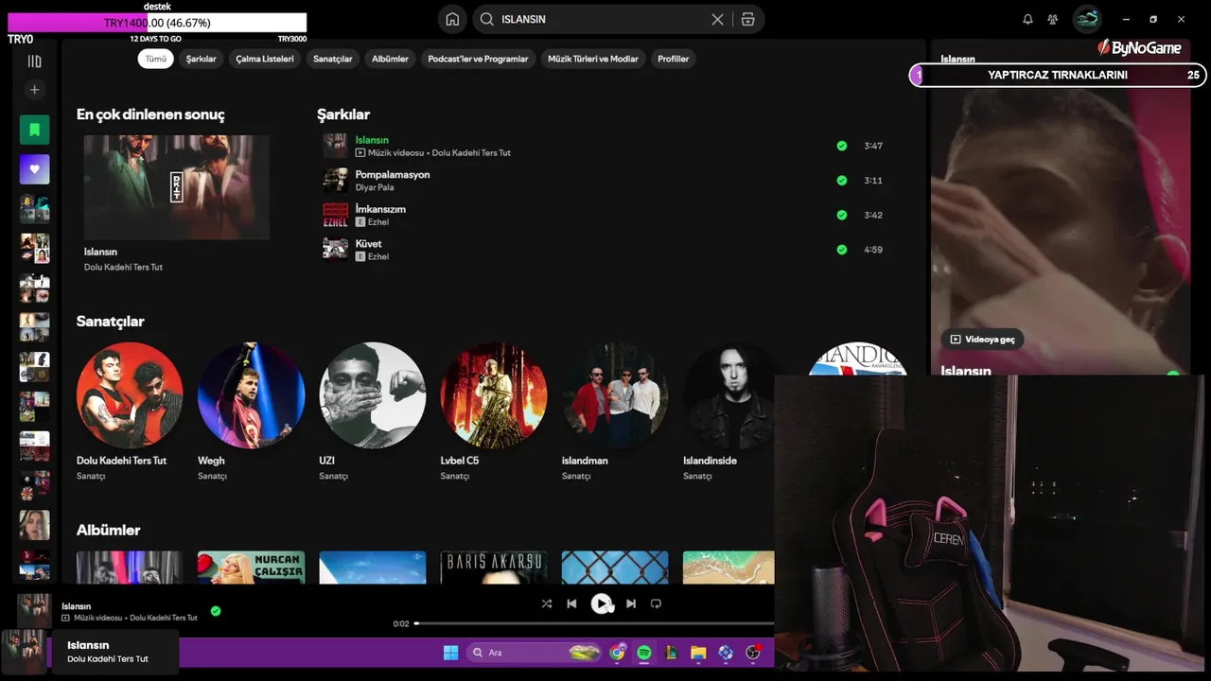The height and width of the screenshot is (681, 1211).
Task: Play Pompalamasyon song row
Action: tap(605, 181)
